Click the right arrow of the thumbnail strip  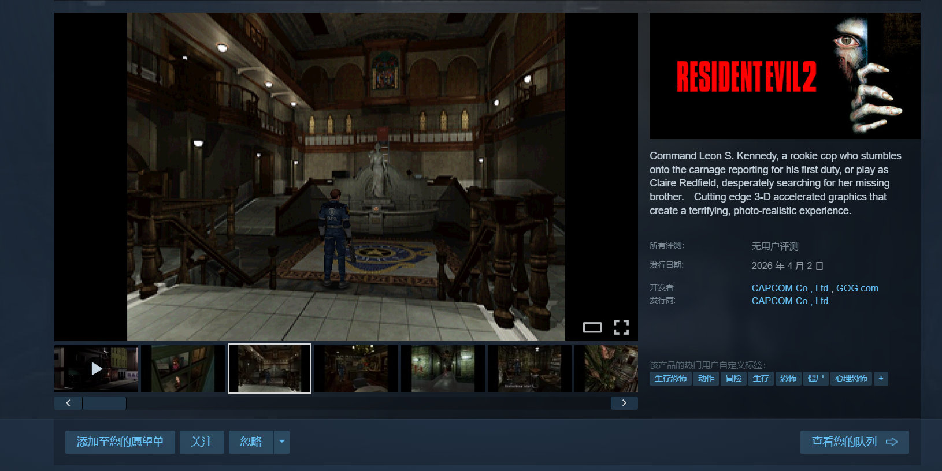[624, 403]
